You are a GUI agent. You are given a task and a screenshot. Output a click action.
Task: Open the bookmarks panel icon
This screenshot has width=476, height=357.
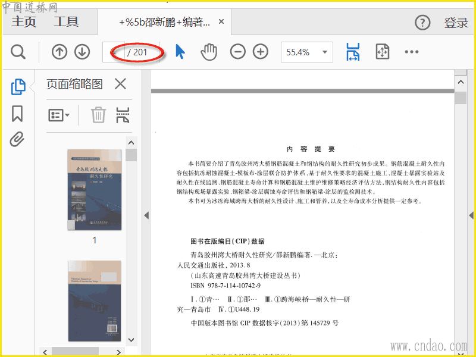(x=17, y=114)
